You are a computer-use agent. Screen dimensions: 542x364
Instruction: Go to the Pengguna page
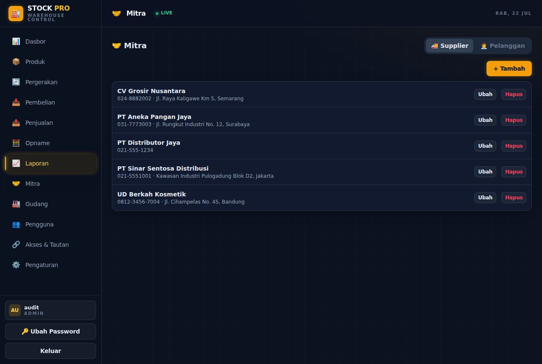(x=51, y=224)
